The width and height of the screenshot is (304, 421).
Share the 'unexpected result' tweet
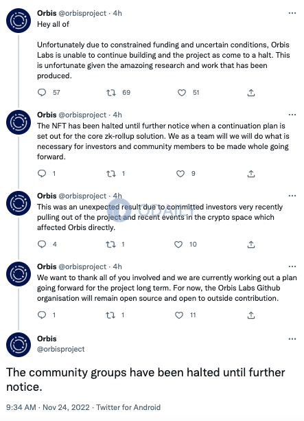251,244
